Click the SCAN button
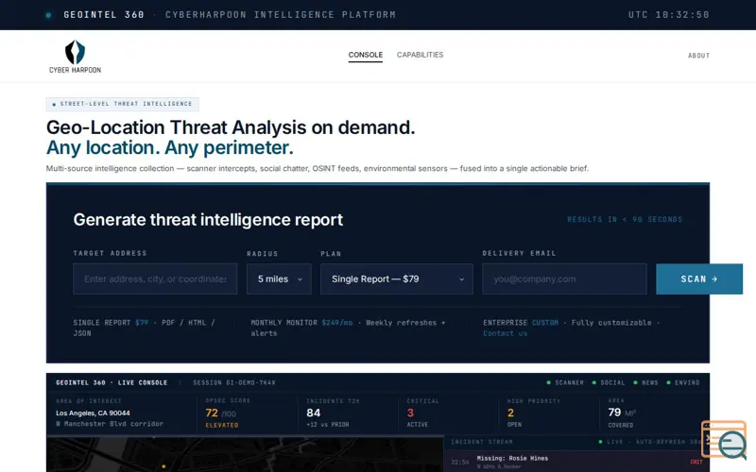Viewport: 756px width, 472px height. coord(699,278)
